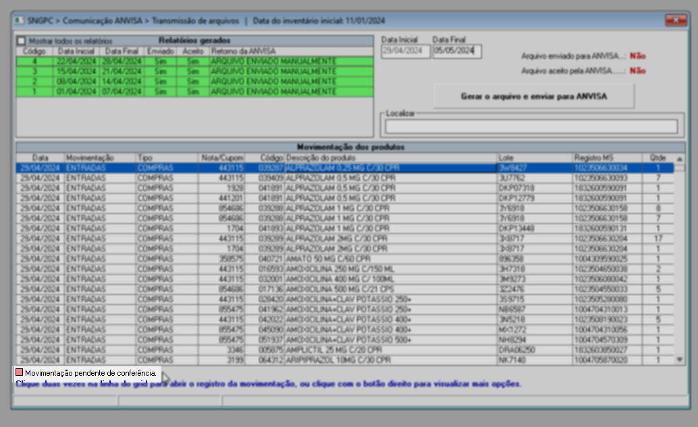This screenshot has width=698, height=427.
Task: Select report row code 2 (08/04/2024)
Action: tap(194, 82)
